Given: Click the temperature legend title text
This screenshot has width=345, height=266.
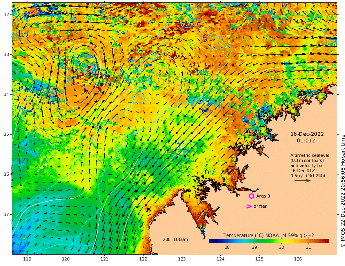Looking at the screenshot, I should coord(269,235).
